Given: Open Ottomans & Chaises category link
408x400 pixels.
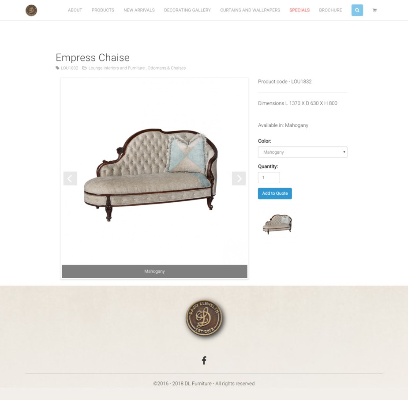Looking at the screenshot, I should (167, 68).
